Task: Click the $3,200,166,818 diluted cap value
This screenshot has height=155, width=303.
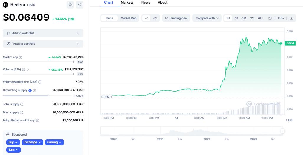Action: tap(73, 121)
